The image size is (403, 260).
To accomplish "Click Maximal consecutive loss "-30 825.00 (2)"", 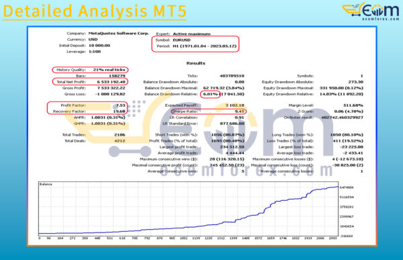I will (x=348, y=165).
